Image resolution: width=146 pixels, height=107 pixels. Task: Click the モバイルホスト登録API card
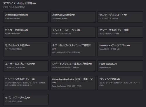click(x=26, y=49)
